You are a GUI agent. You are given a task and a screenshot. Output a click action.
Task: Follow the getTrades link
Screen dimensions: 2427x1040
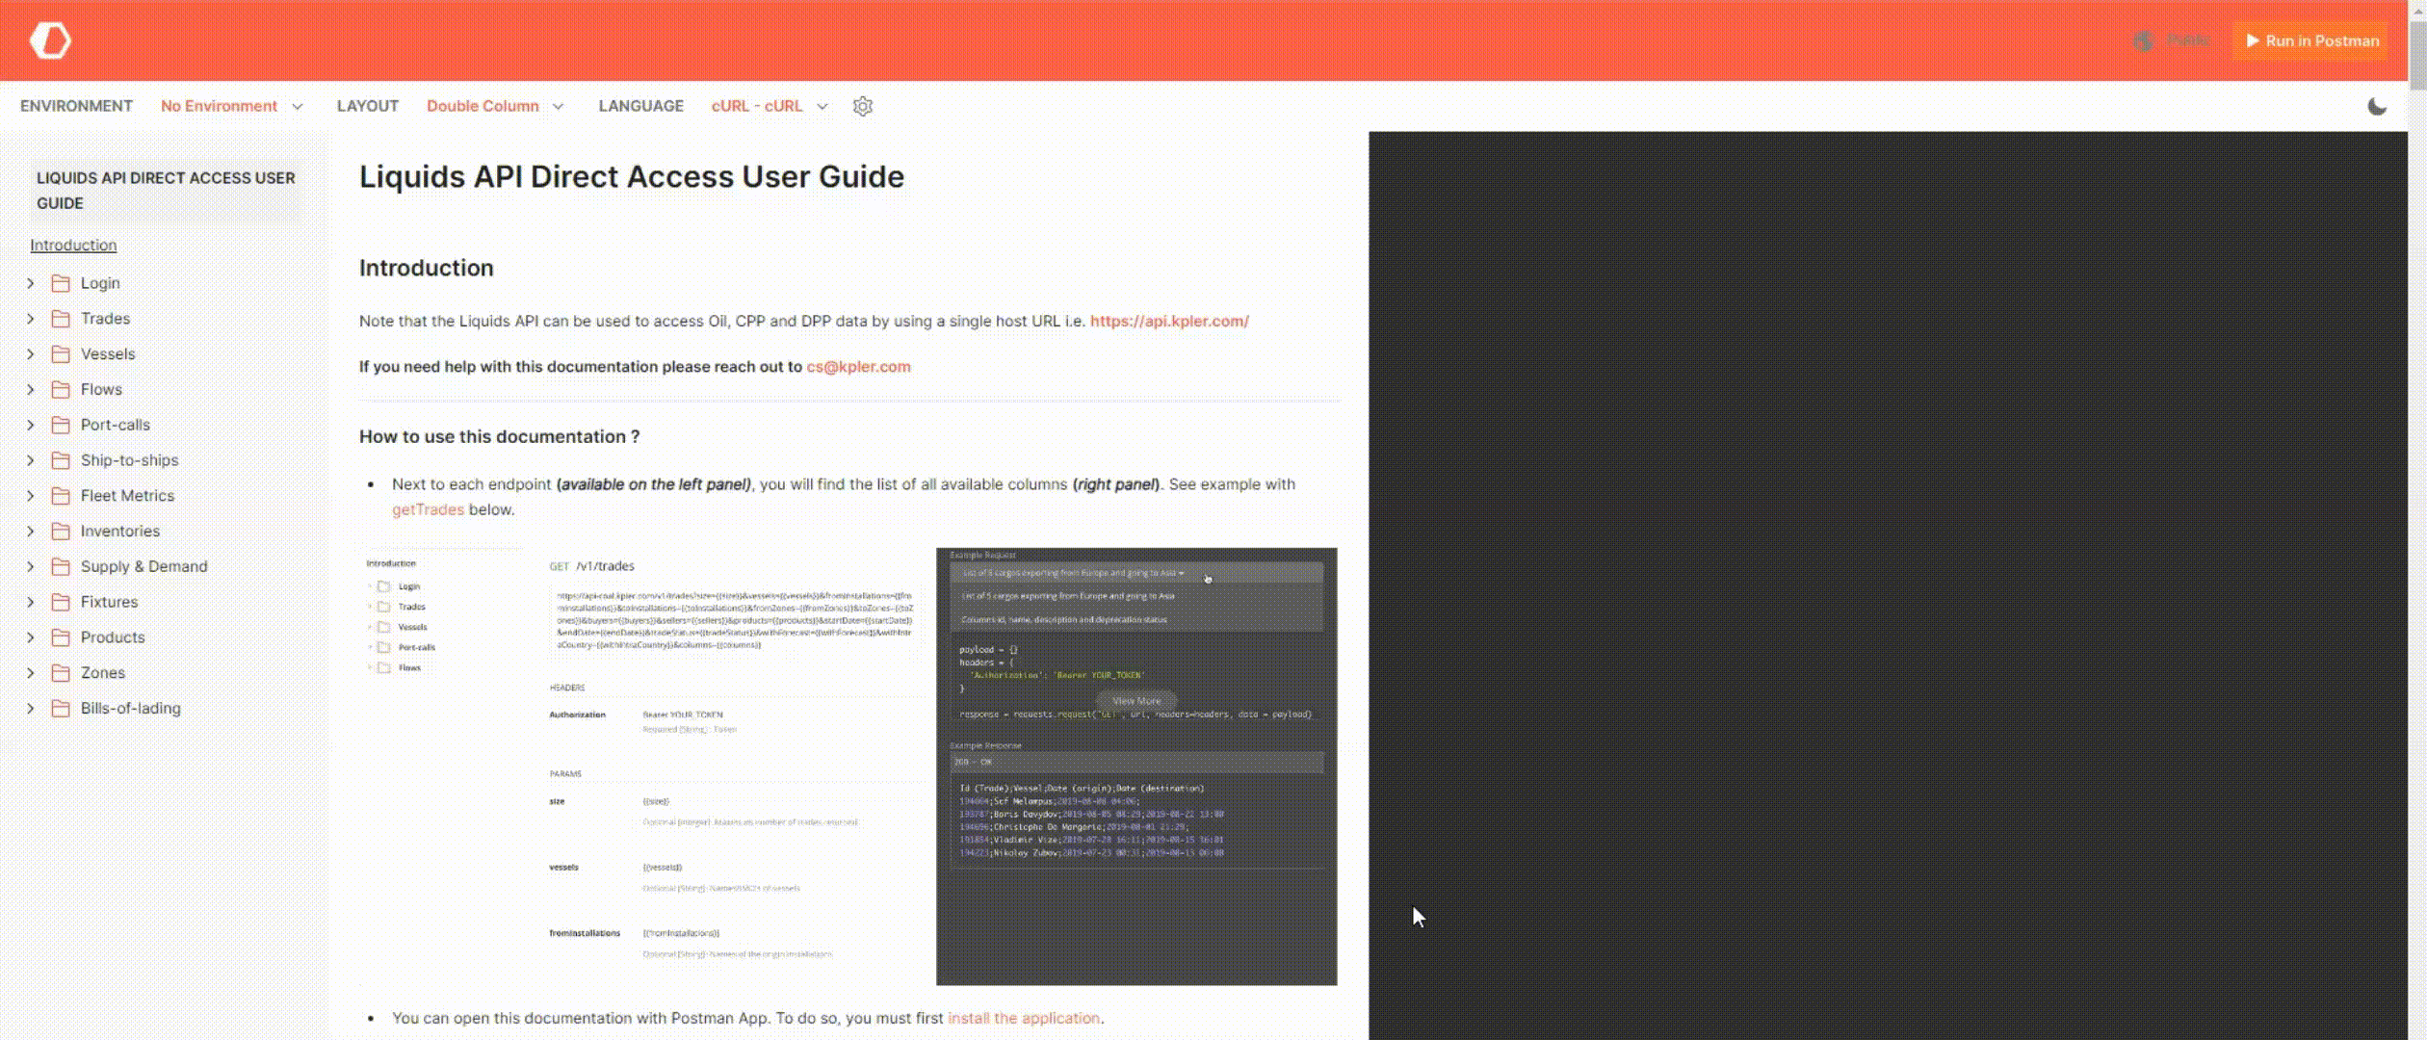428,509
